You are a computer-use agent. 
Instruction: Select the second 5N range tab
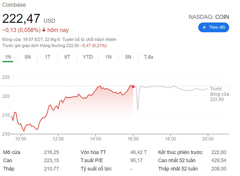pos(128,57)
